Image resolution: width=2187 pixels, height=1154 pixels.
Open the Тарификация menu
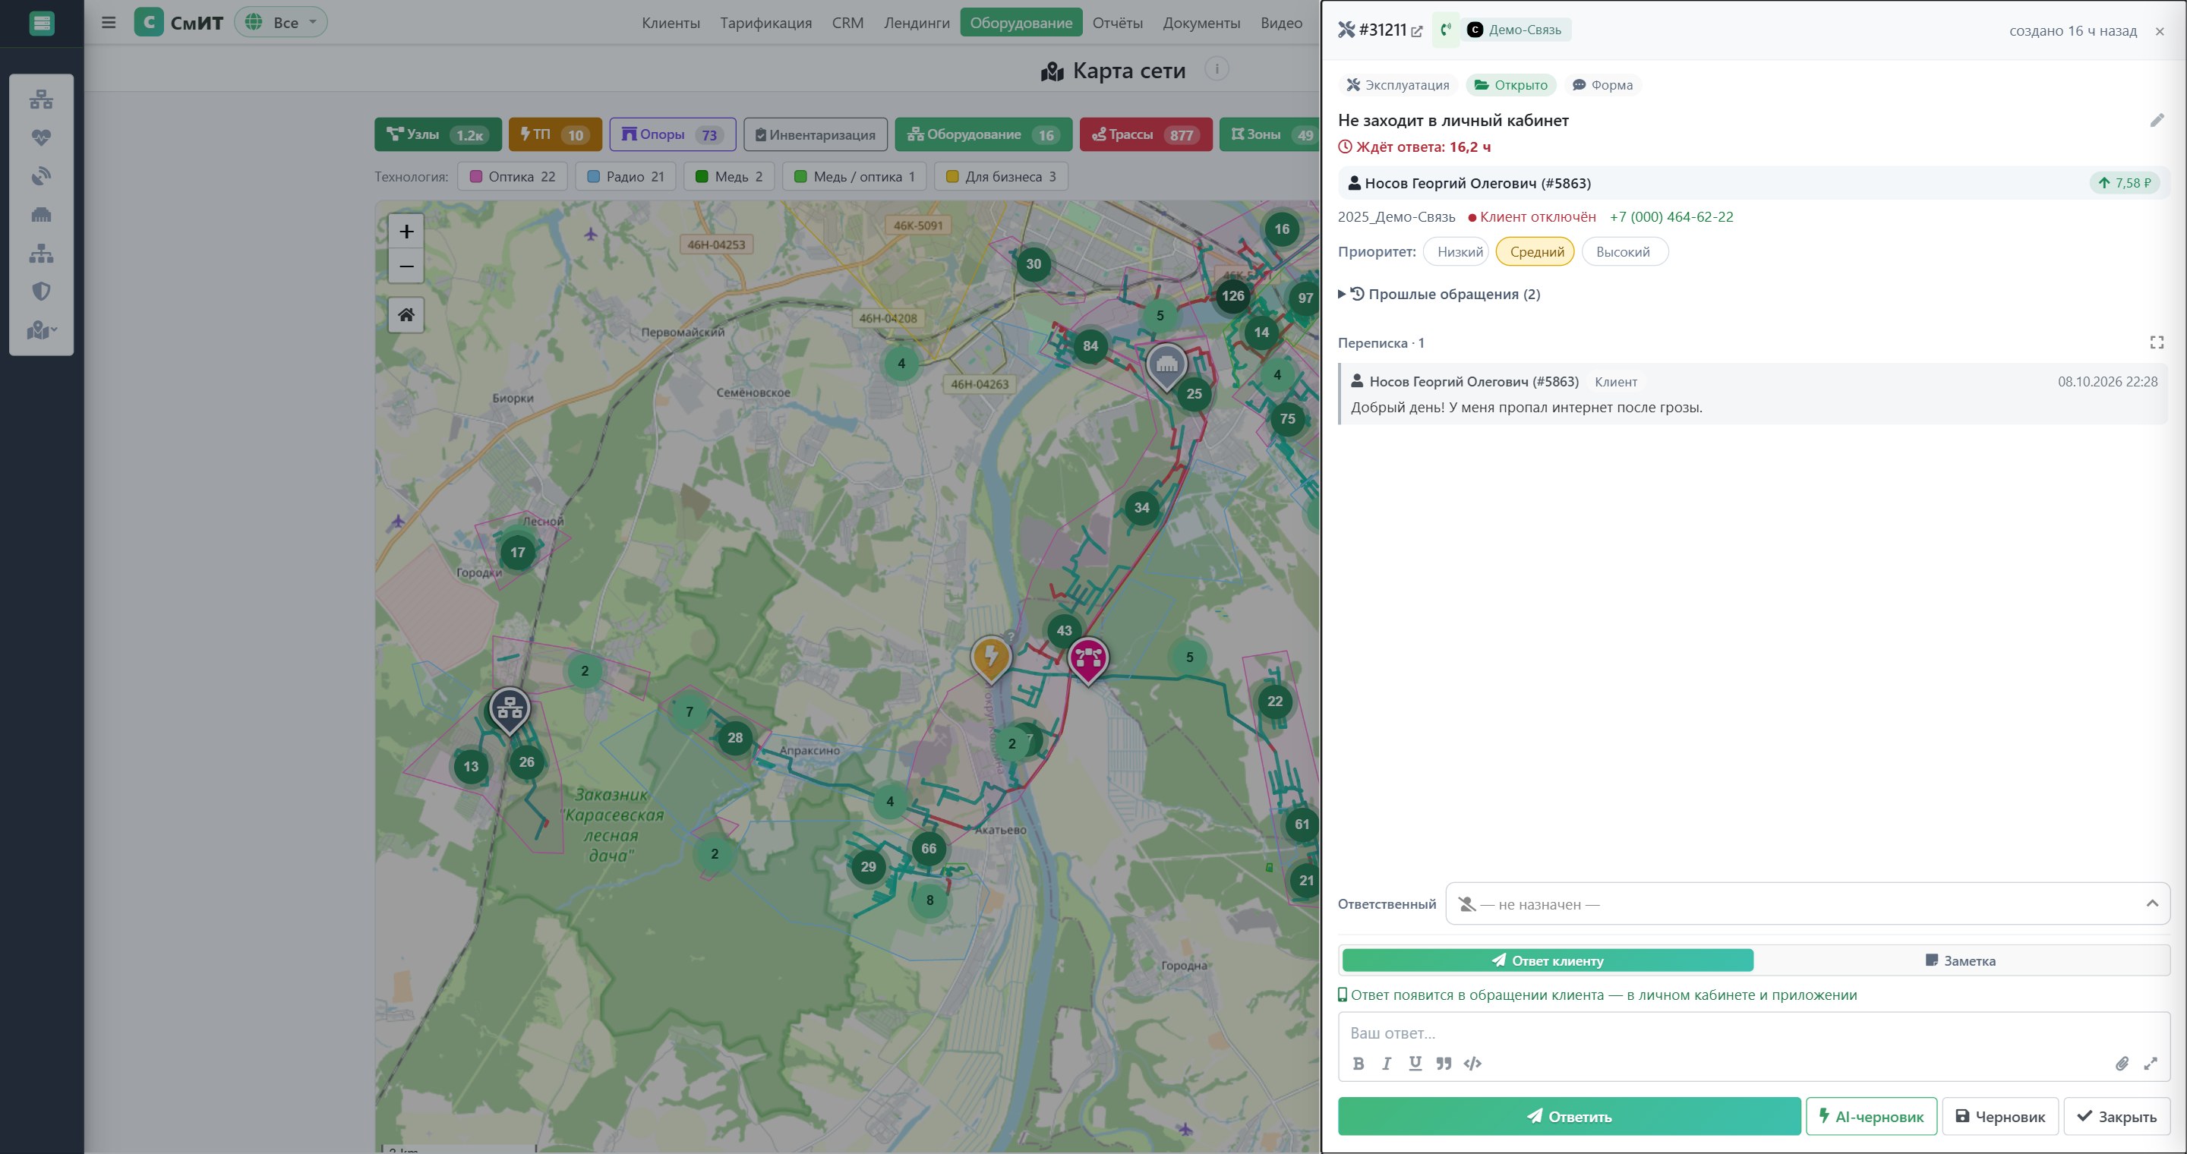(765, 23)
